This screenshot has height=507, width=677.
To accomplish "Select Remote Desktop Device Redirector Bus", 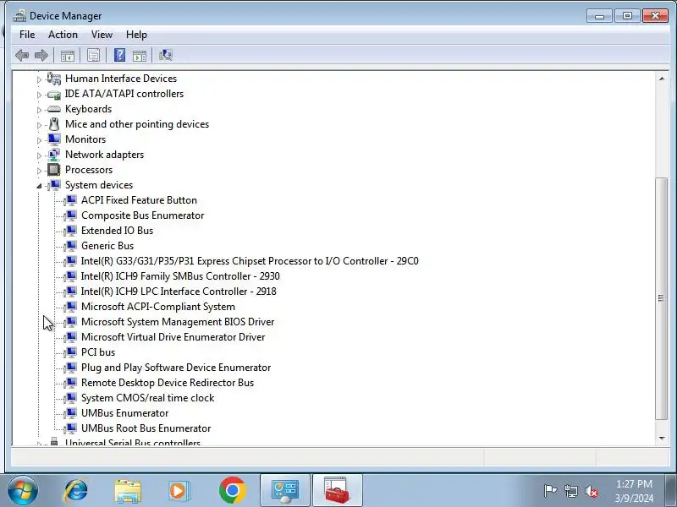I will point(168,383).
